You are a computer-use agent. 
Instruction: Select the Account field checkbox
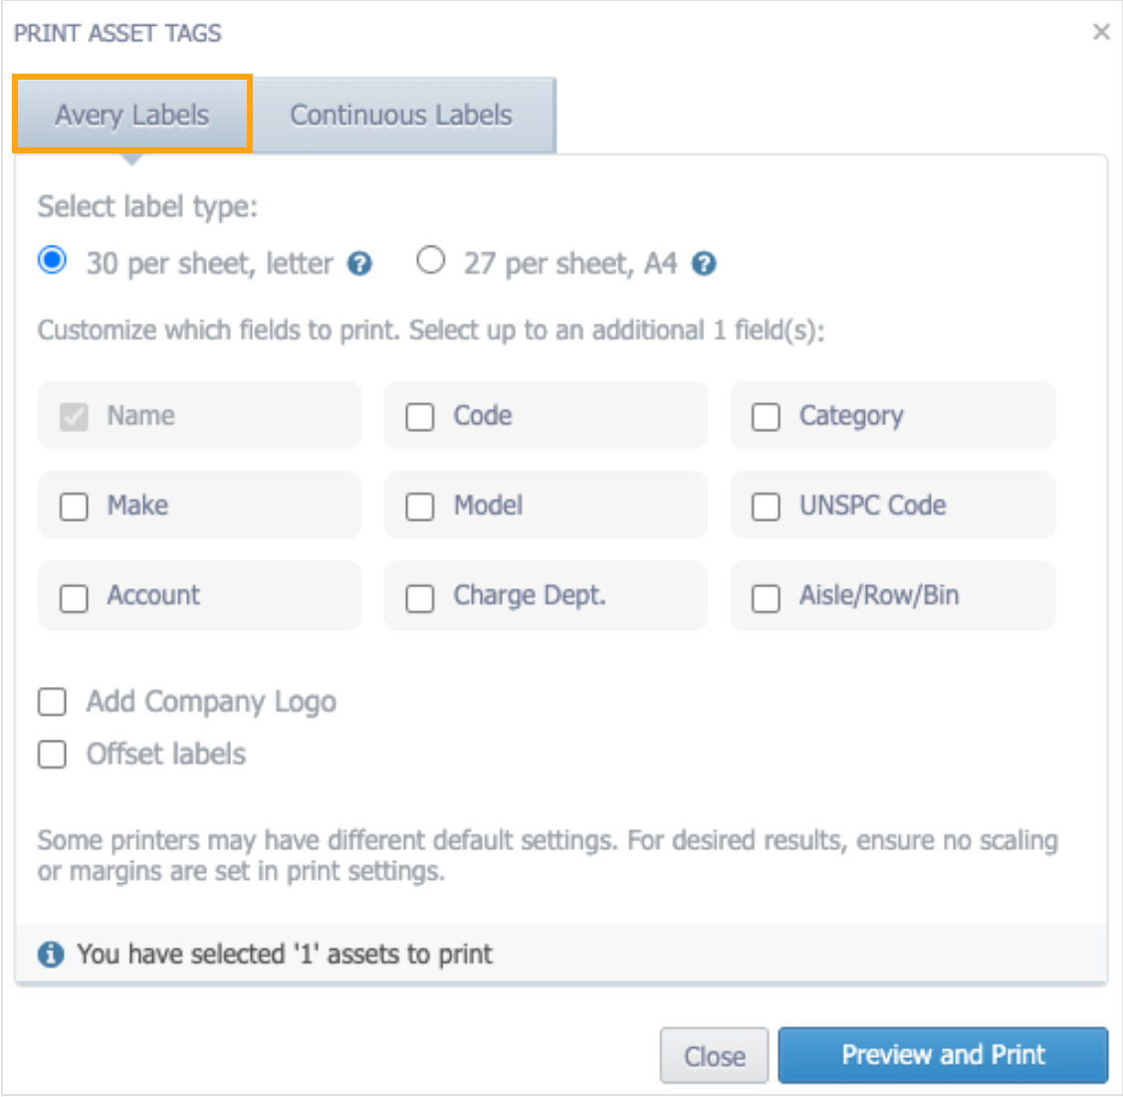pos(74,597)
